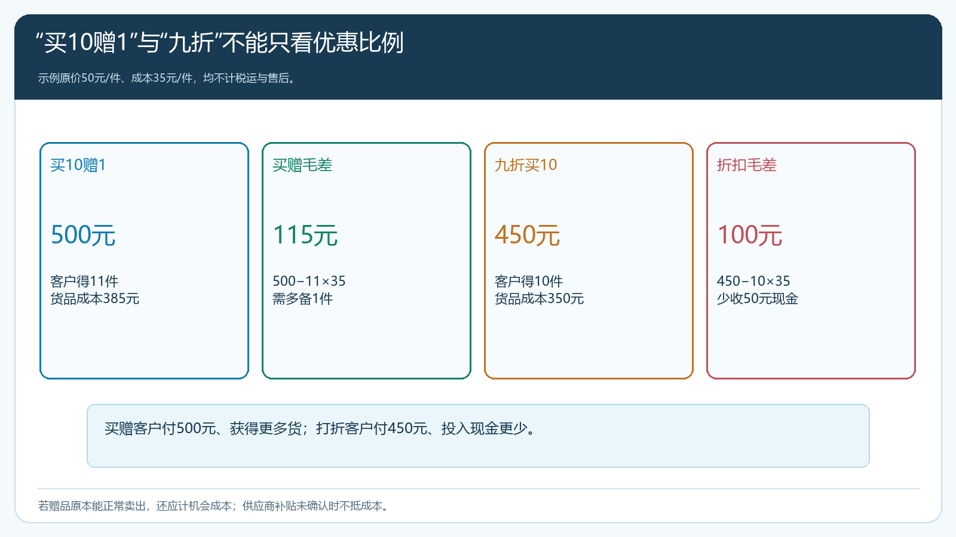956x537 pixels.
Task: Click the slide title about 买10赠1 and 九折
Action: (220, 42)
